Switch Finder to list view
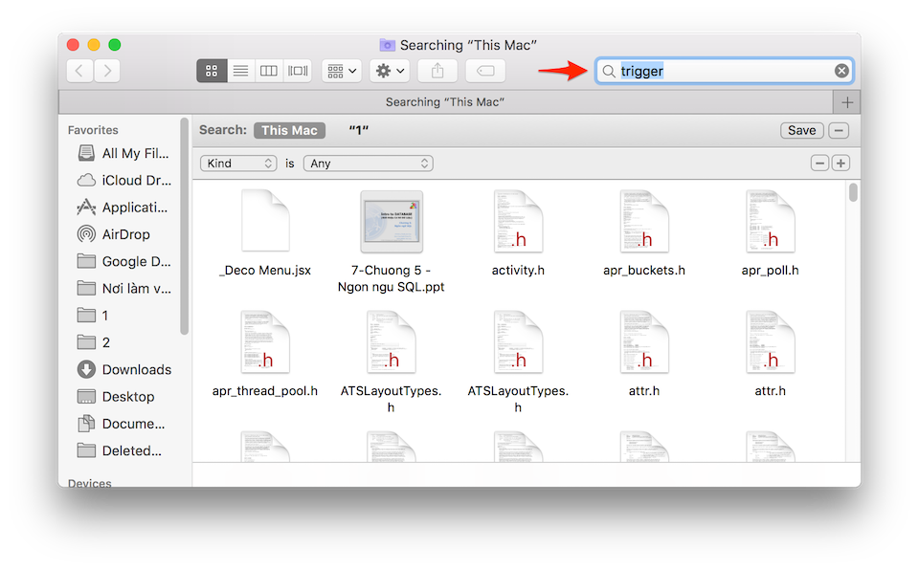 239,70
